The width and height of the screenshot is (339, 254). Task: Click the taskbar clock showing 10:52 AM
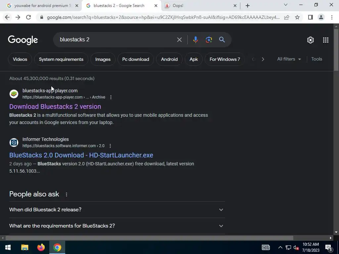coord(311,247)
